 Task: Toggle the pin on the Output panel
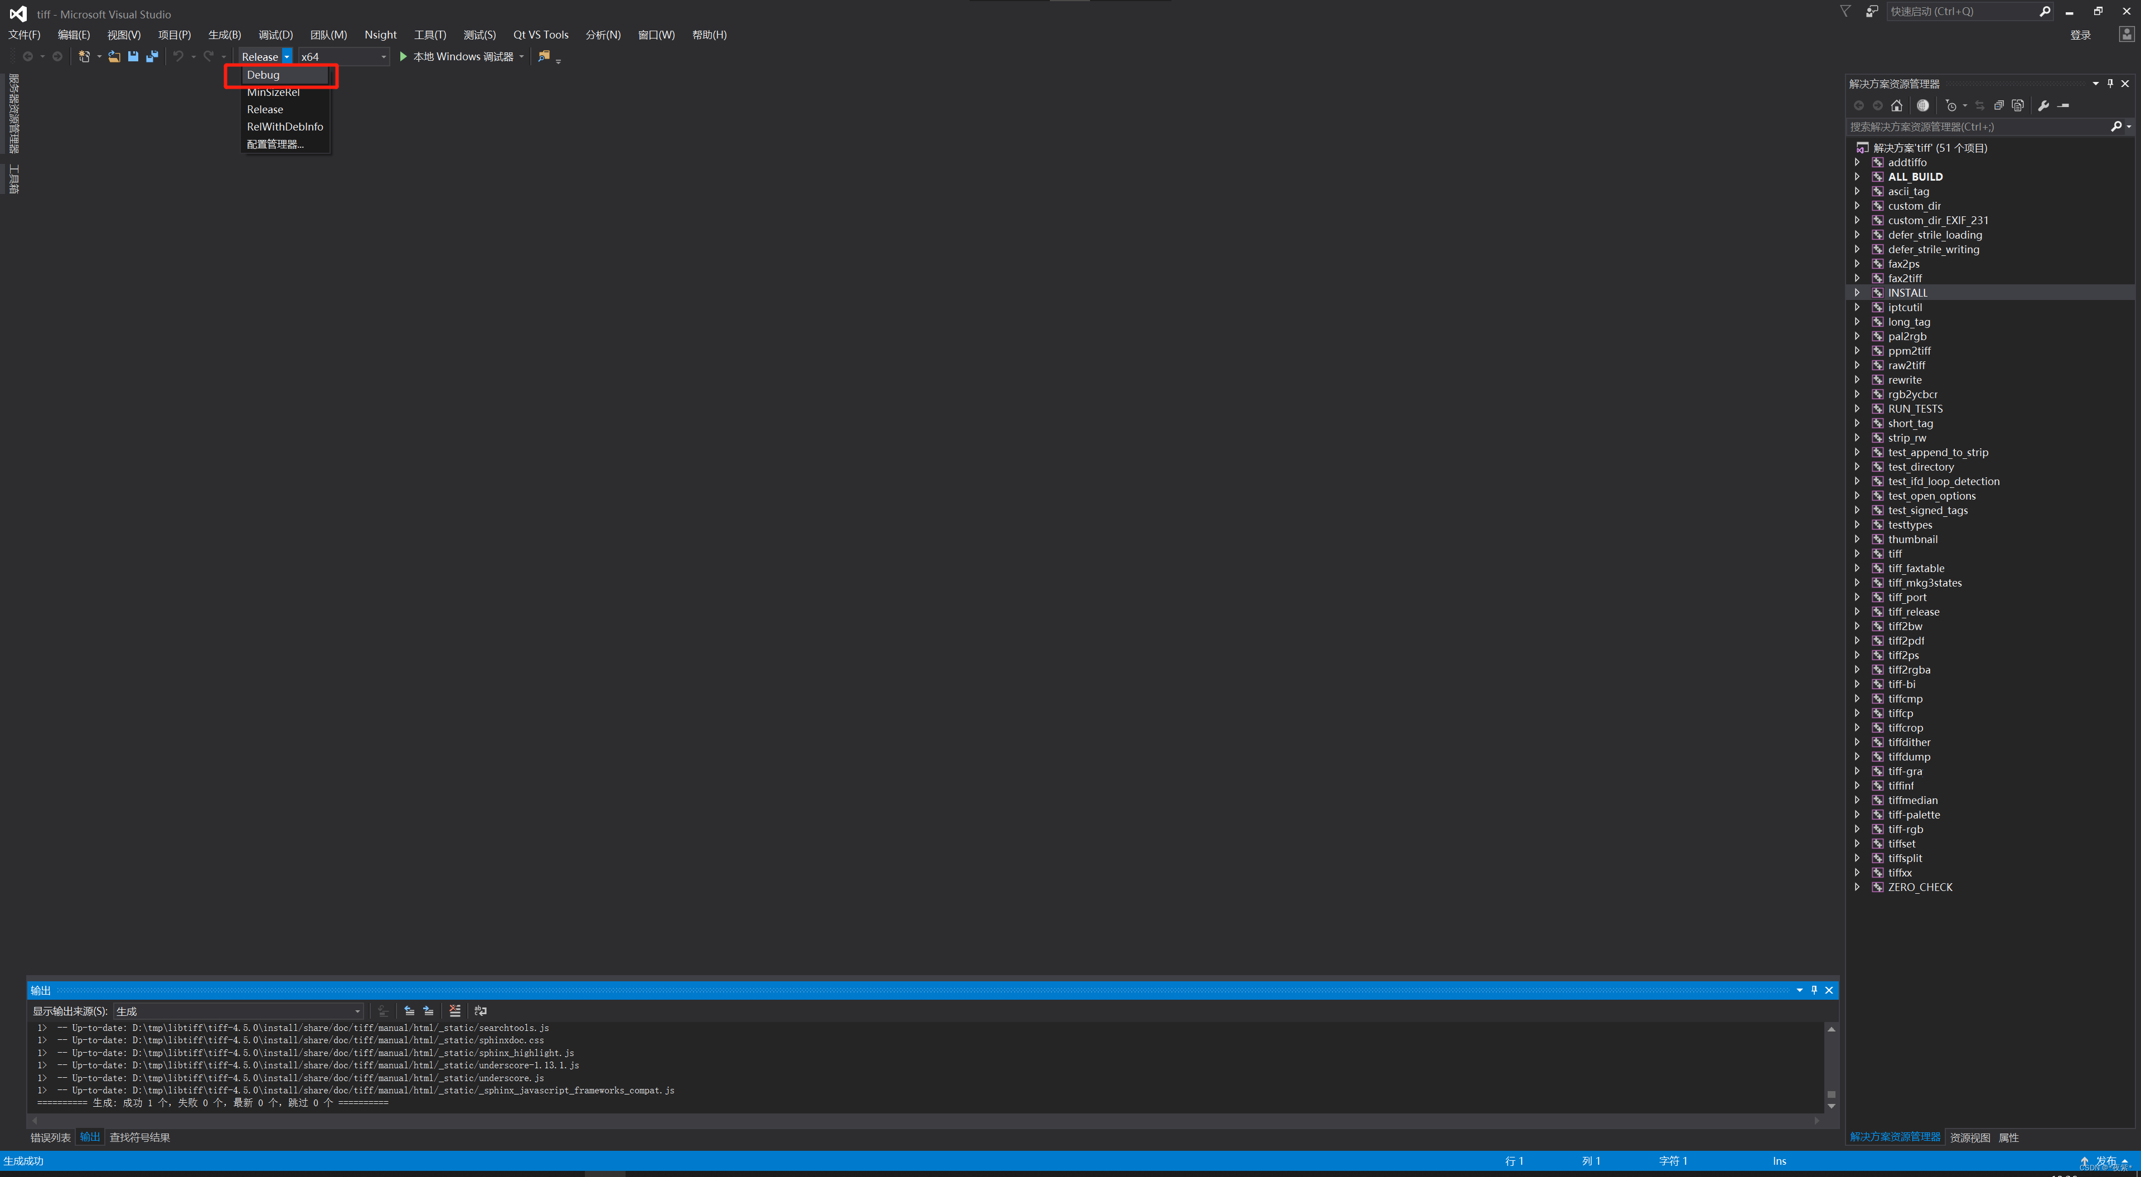pos(1815,990)
